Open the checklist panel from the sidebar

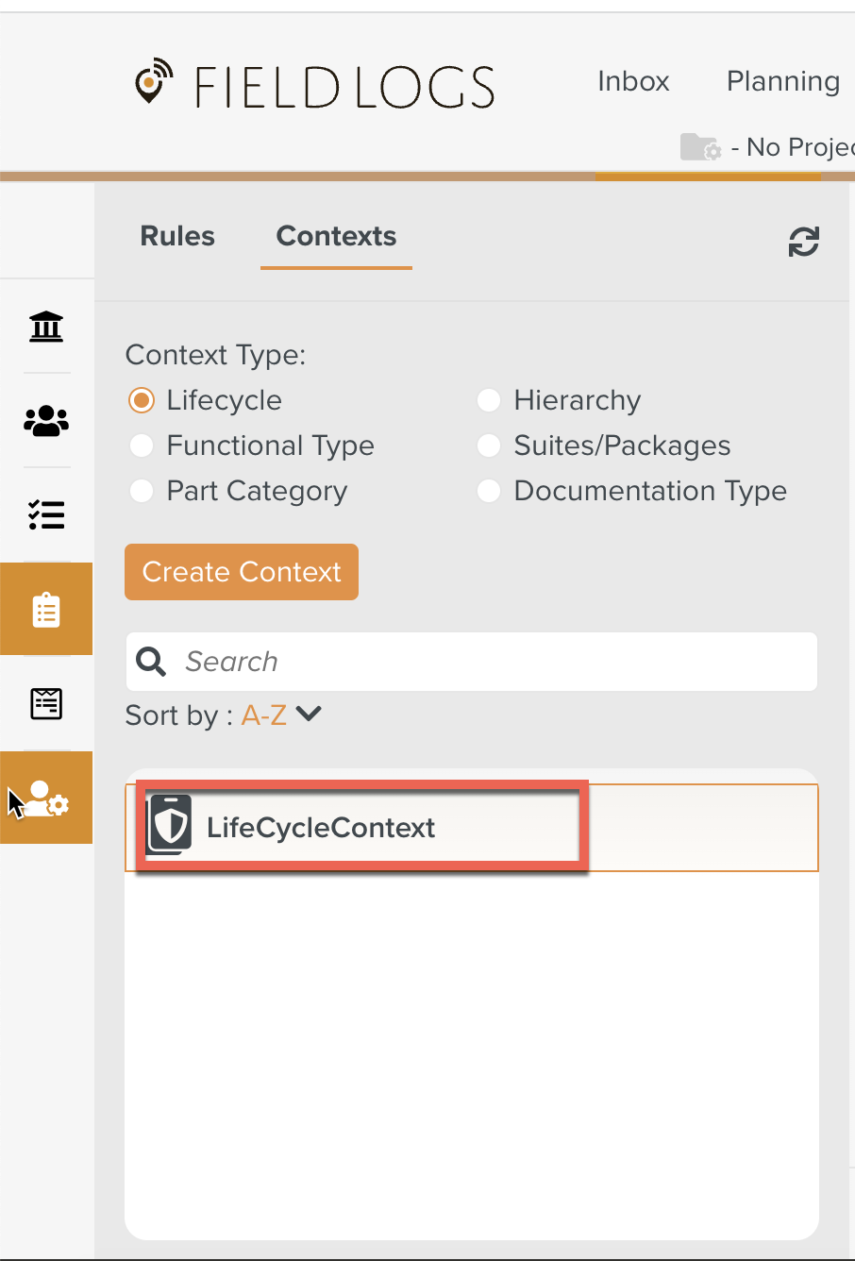coord(46,515)
